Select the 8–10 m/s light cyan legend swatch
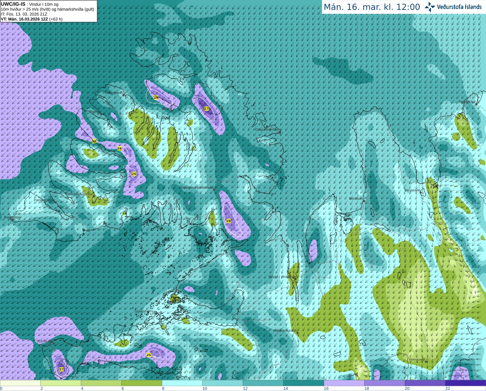Image resolution: width=486 pixels, height=391 pixels. (182, 383)
